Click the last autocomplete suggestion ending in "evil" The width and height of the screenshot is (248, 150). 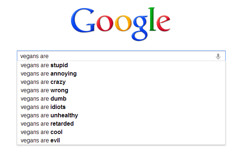(121, 140)
